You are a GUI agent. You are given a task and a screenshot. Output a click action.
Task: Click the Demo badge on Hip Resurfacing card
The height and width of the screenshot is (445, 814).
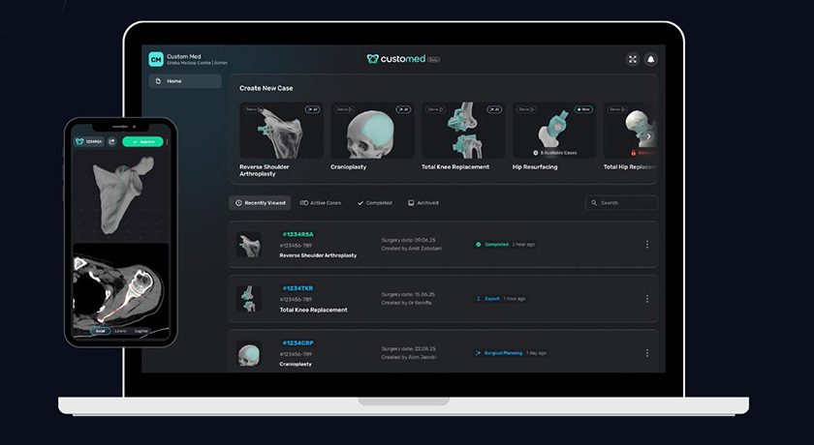pos(526,109)
